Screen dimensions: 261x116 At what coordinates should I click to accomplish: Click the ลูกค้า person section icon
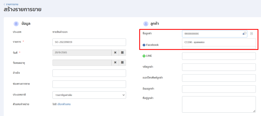(146, 24)
